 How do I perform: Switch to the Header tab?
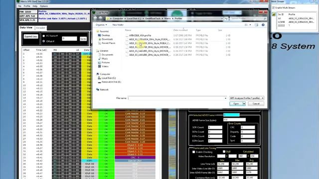[x=40, y=28]
